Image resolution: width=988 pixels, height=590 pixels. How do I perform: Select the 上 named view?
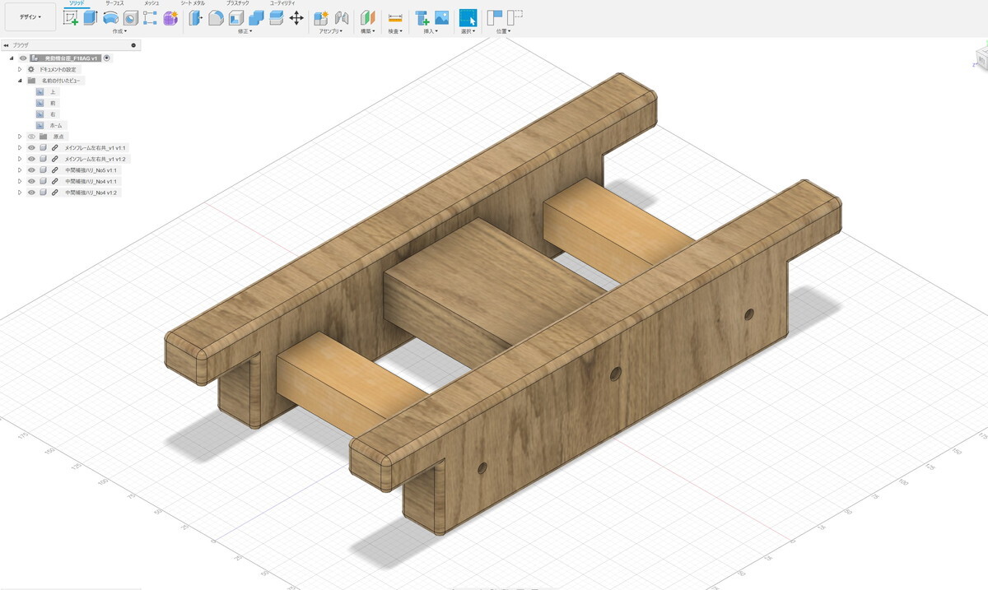pos(53,92)
